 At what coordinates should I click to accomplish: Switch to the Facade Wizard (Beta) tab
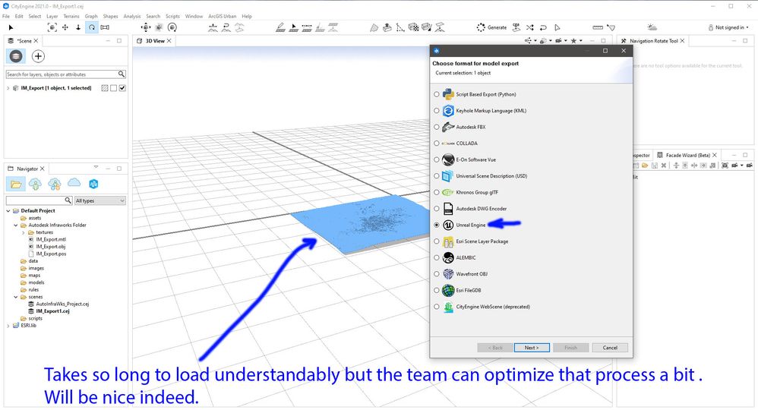687,155
